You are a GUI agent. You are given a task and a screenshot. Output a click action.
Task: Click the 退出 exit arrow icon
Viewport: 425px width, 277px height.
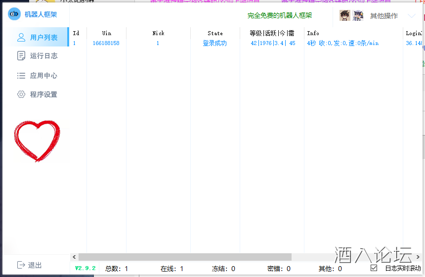pos(21,265)
